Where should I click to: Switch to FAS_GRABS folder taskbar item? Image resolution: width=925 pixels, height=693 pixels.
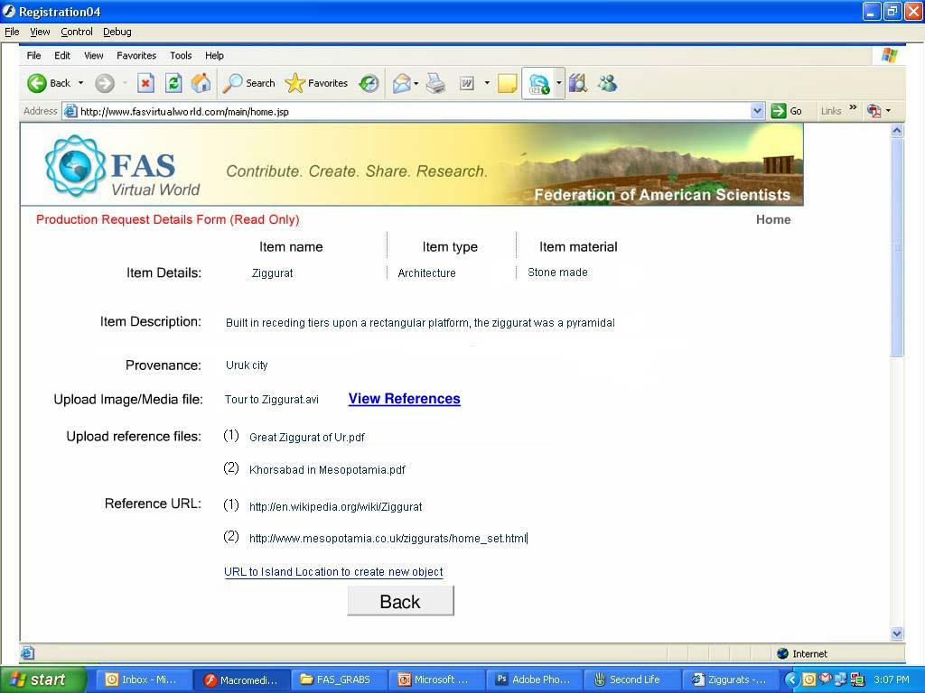[340, 679]
